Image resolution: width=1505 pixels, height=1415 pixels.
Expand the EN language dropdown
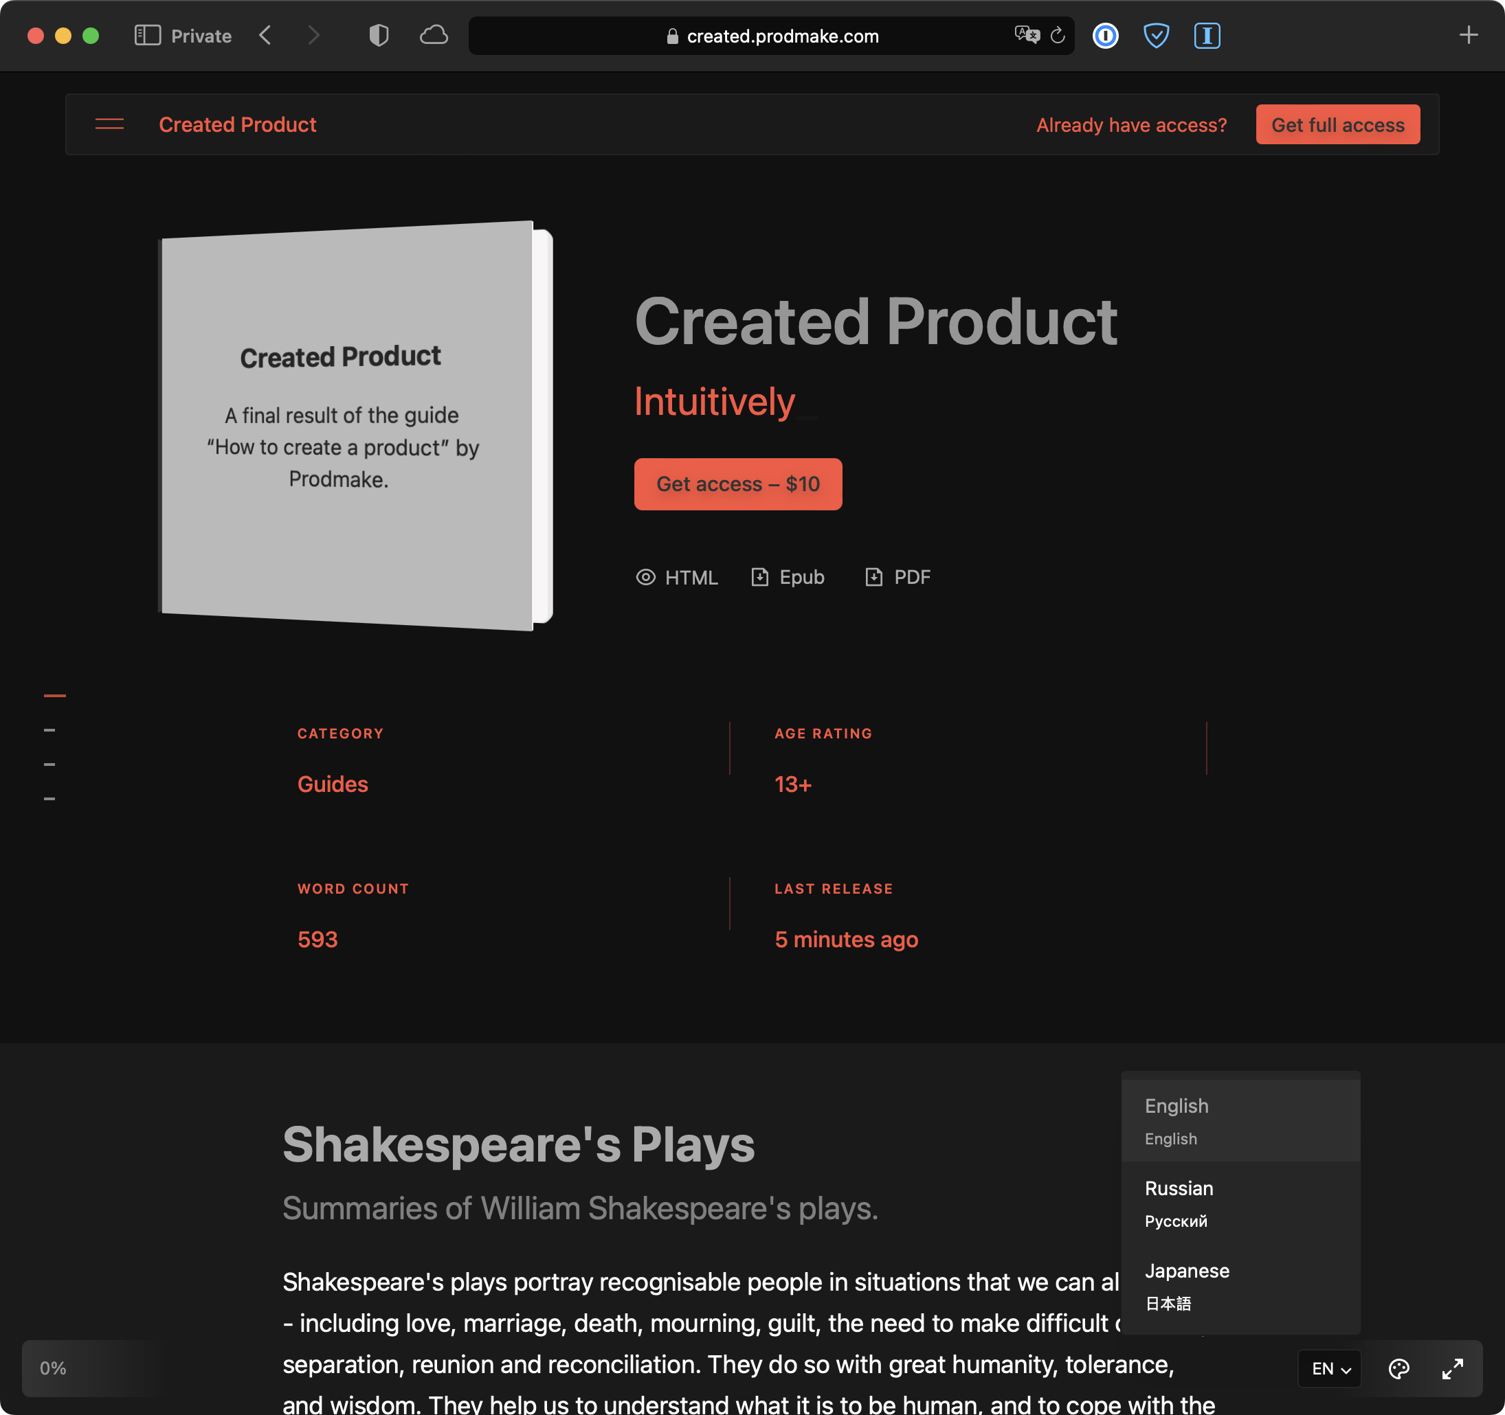1330,1368
